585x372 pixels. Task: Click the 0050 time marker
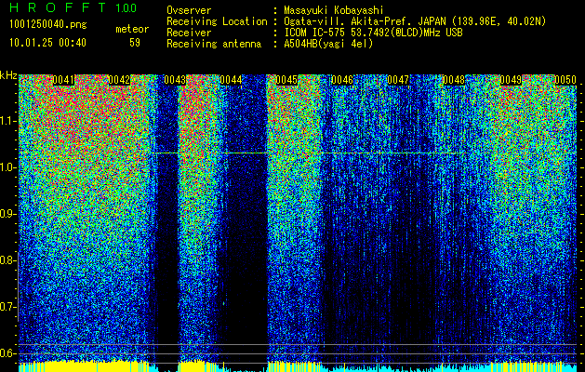pyautogui.click(x=565, y=80)
